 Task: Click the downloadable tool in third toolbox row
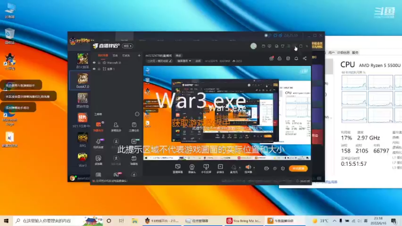coord(116,160)
